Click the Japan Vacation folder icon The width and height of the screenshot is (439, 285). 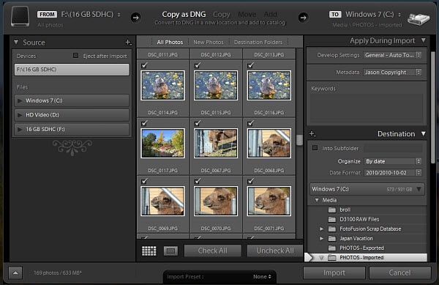[x=331, y=239]
